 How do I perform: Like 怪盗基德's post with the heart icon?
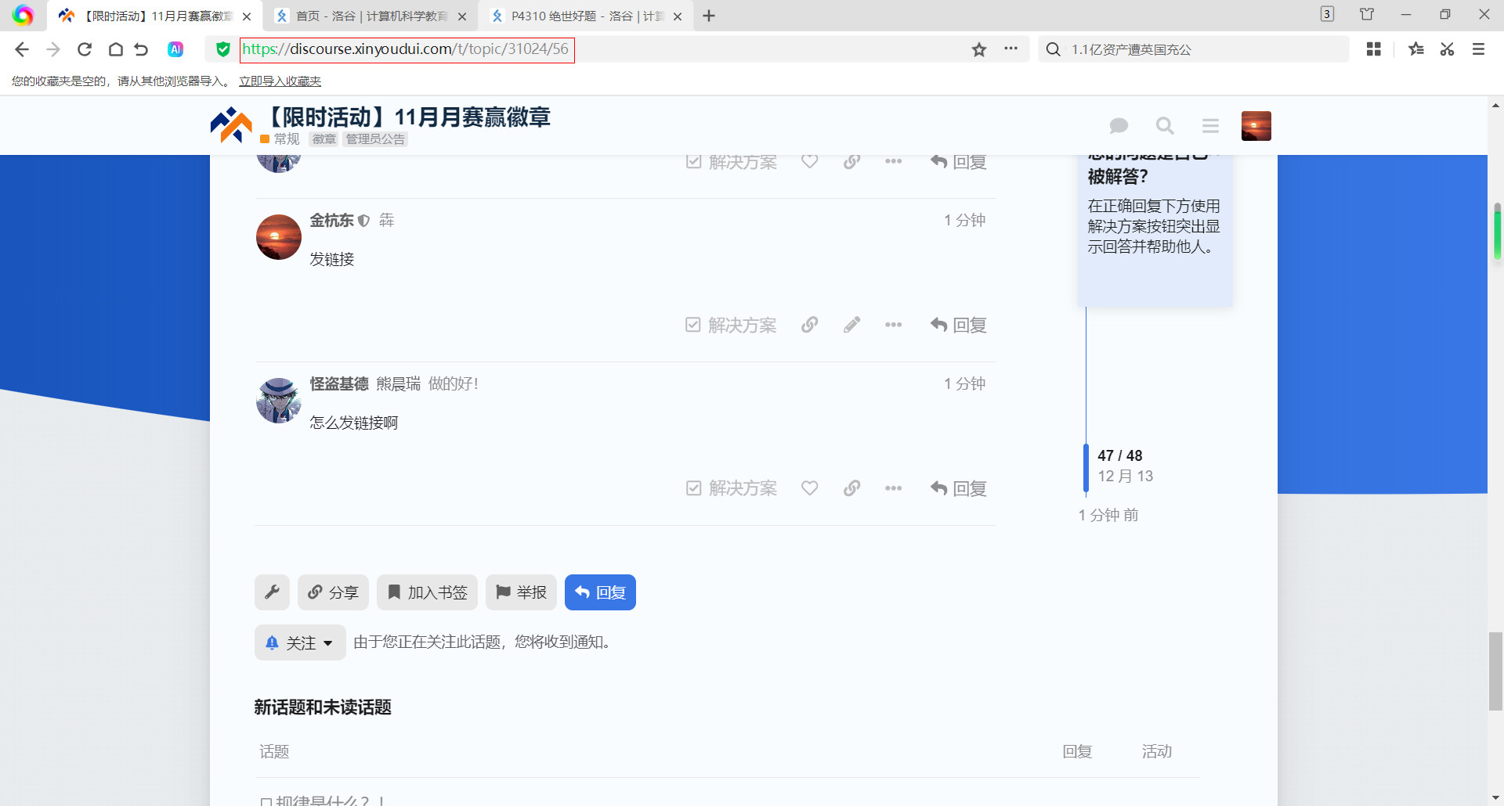point(809,488)
